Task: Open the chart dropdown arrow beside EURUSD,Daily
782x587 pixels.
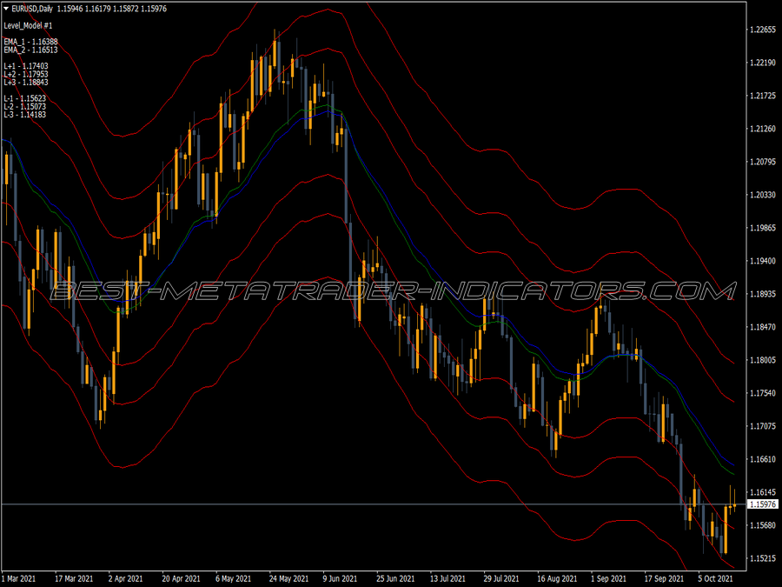Action: tap(6, 9)
